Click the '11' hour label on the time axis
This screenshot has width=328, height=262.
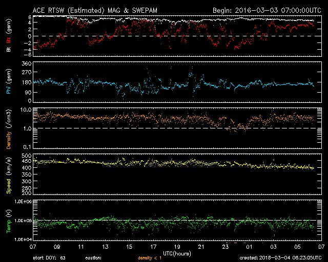click(81, 247)
